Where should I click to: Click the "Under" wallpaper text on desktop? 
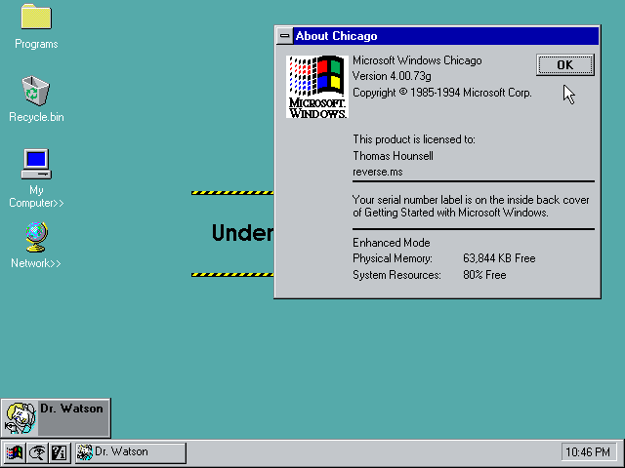242,233
